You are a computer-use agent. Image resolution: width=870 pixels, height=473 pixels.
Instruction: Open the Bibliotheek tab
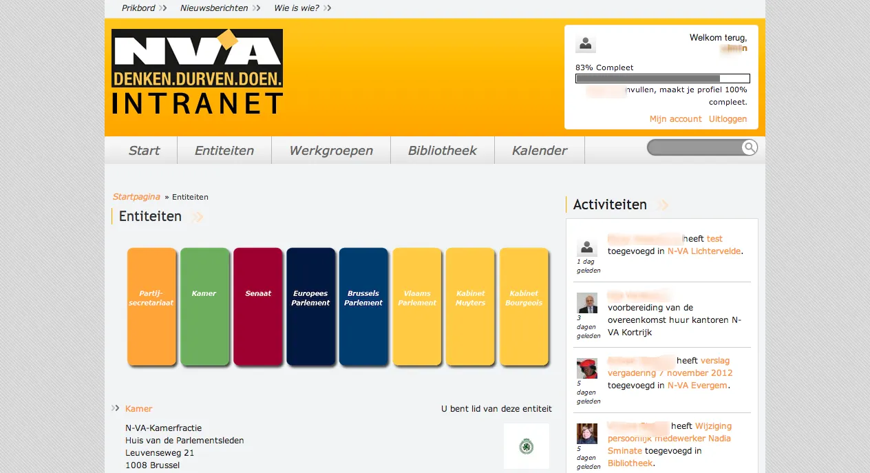443,150
